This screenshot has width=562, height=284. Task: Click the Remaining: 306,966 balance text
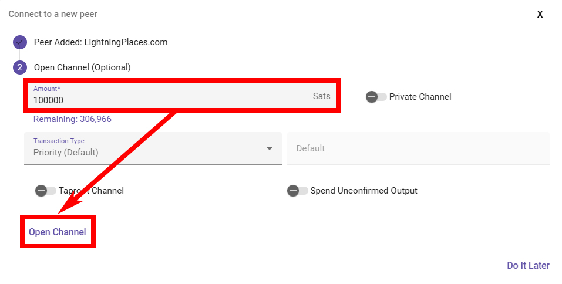[72, 119]
